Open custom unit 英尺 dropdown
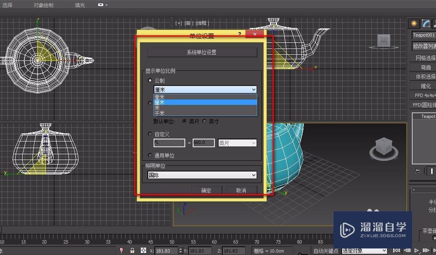This screenshot has height=255, width=436. tap(237, 143)
